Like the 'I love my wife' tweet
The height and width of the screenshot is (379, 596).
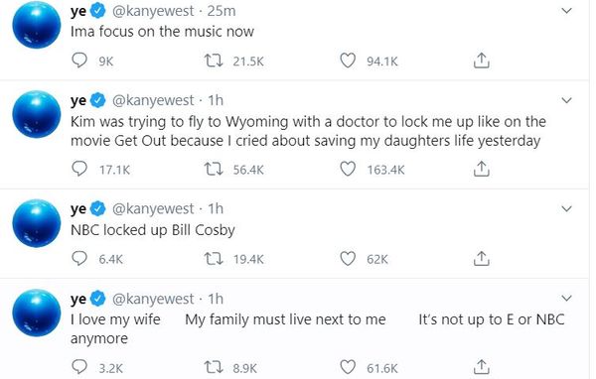point(348,367)
